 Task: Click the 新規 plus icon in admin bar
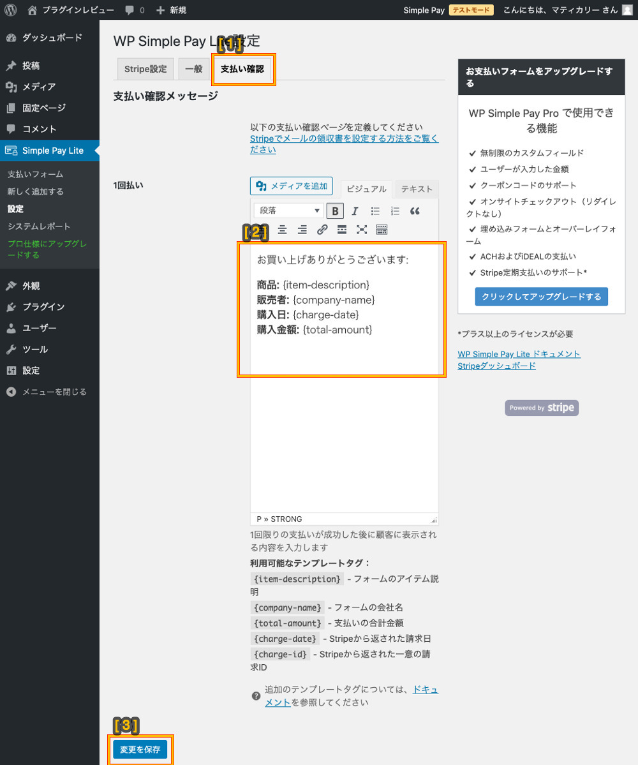point(160,10)
